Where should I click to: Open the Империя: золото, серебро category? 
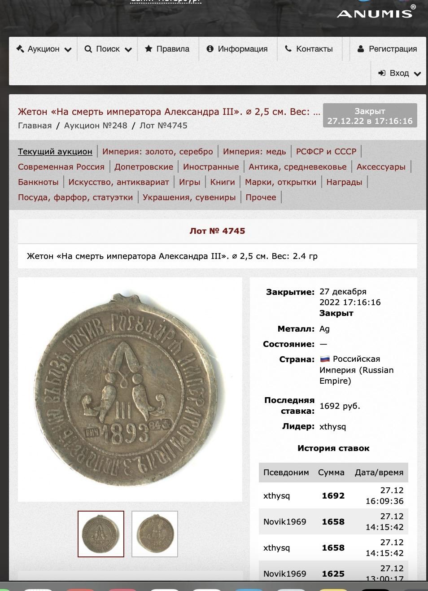click(157, 152)
